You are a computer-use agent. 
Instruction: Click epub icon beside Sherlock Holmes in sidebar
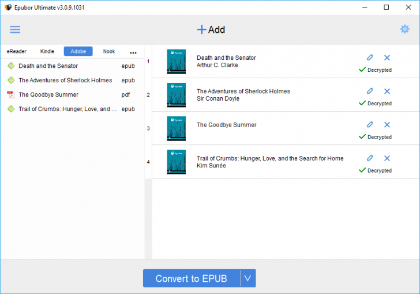point(11,80)
